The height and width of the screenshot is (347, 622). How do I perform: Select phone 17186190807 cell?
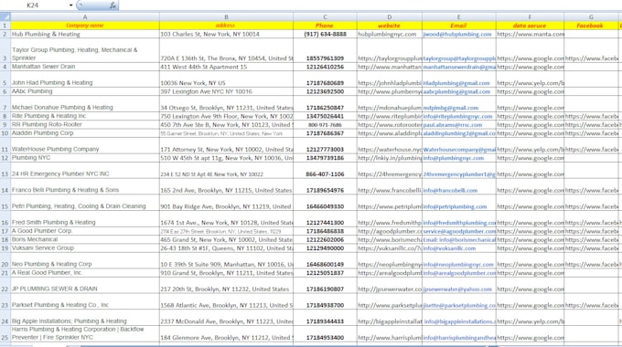click(325, 285)
